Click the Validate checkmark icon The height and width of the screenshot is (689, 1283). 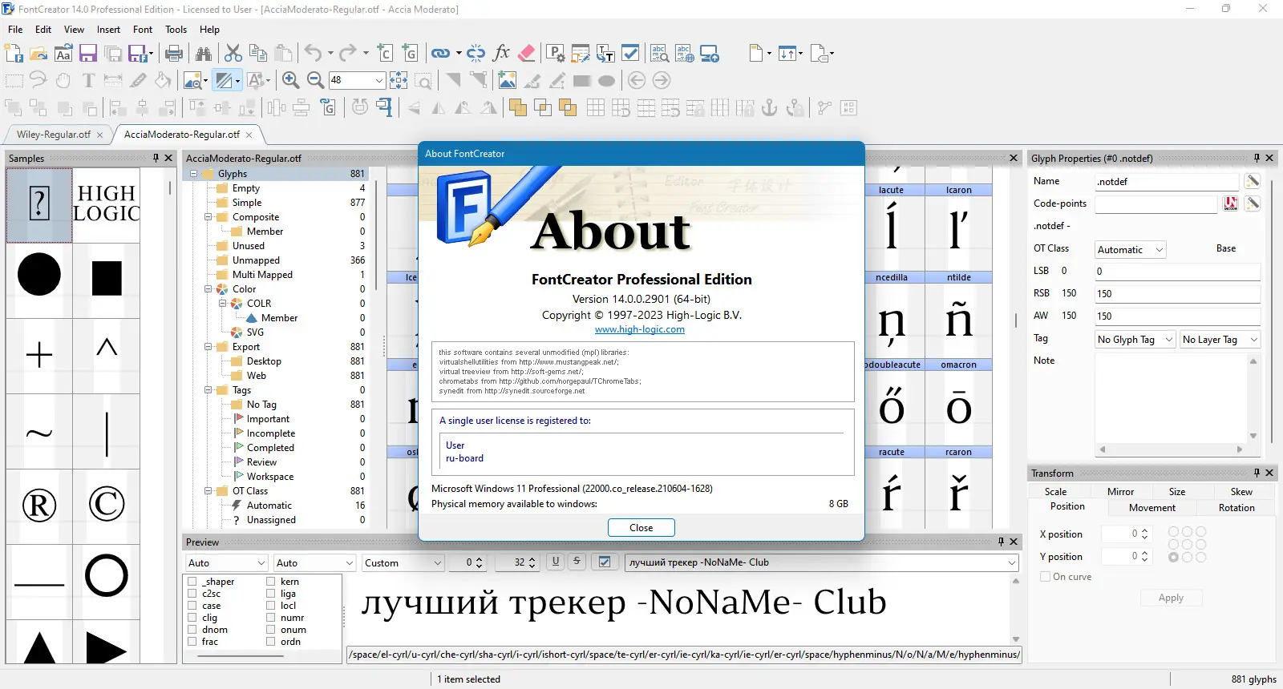[631, 54]
